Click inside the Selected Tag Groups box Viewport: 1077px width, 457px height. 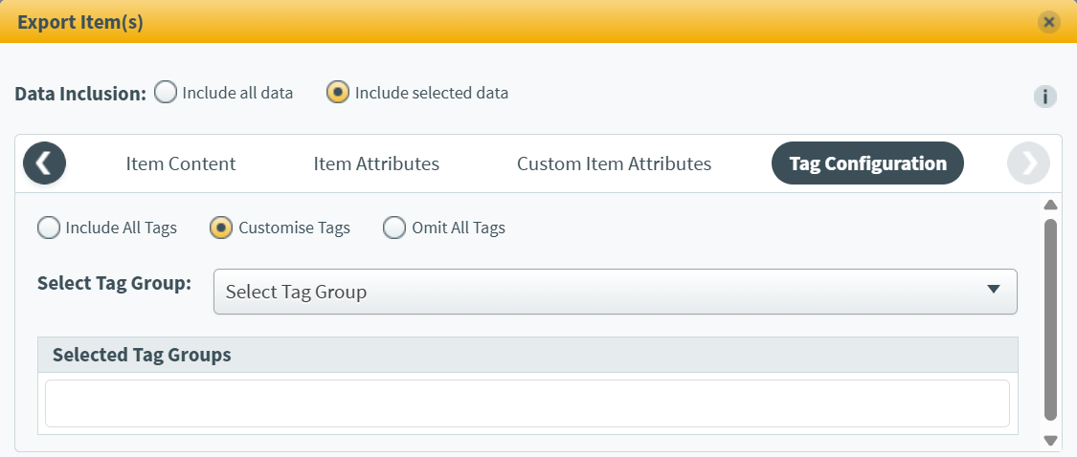click(x=527, y=403)
